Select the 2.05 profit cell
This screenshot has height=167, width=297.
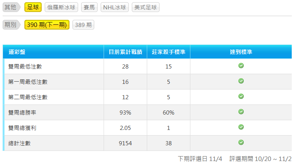(125, 128)
